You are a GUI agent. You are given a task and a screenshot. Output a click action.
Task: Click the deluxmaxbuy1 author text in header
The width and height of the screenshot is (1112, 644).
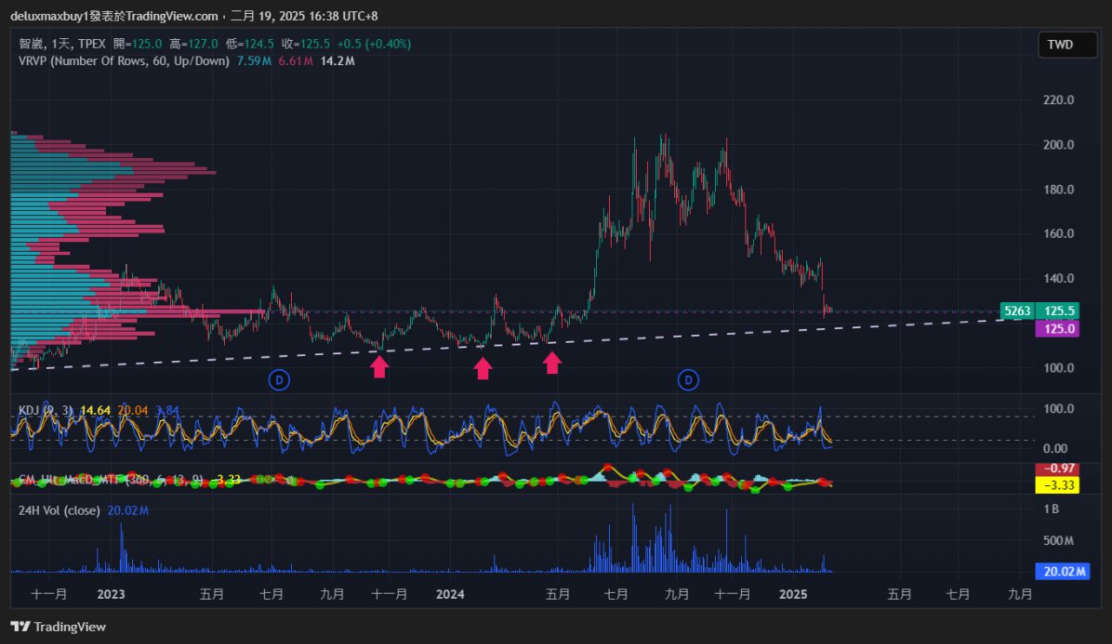coord(47,16)
